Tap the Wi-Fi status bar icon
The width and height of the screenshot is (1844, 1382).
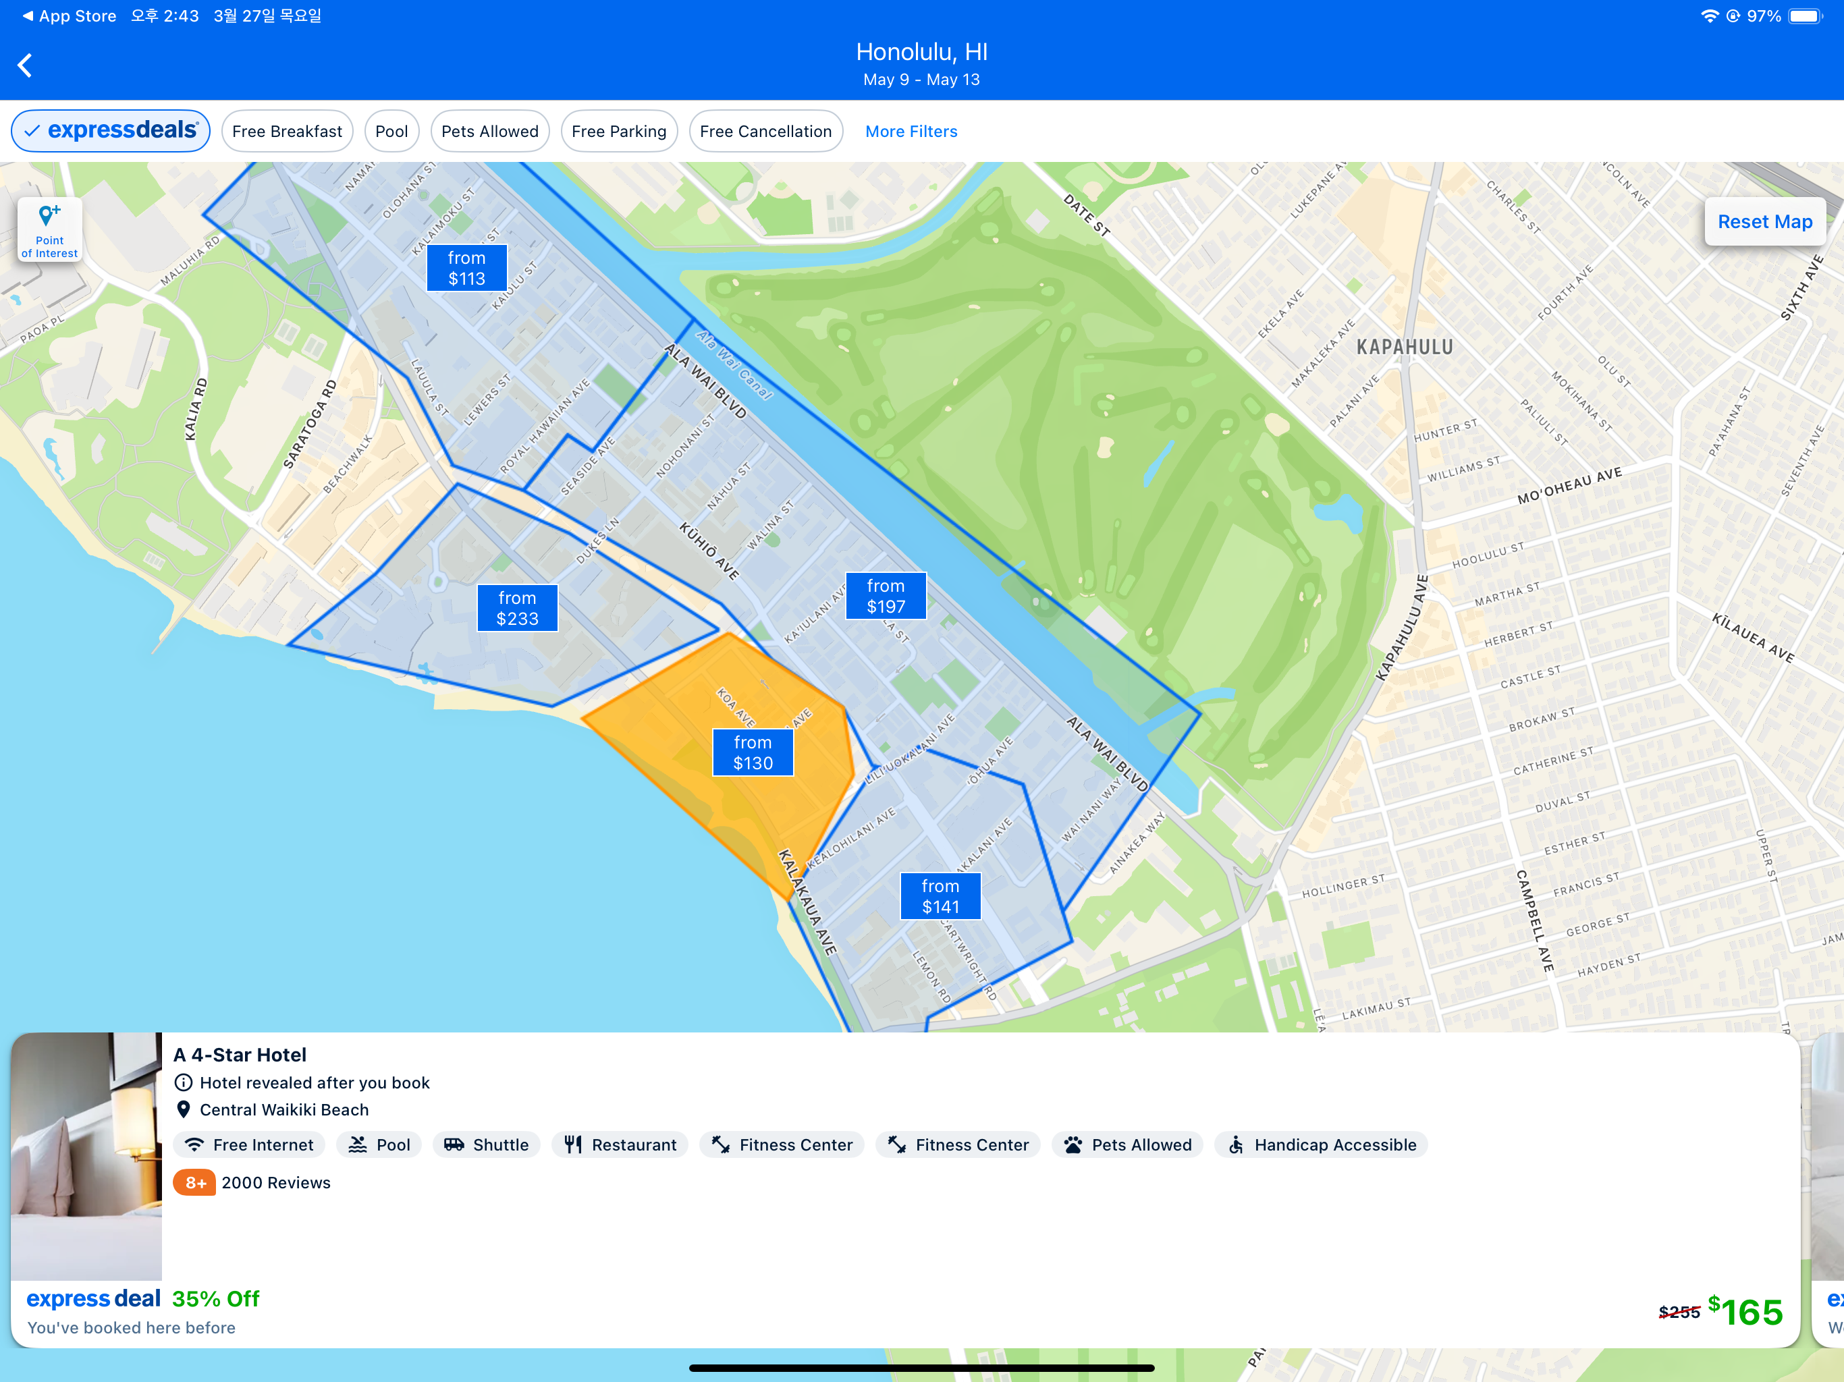pos(1710,16)
